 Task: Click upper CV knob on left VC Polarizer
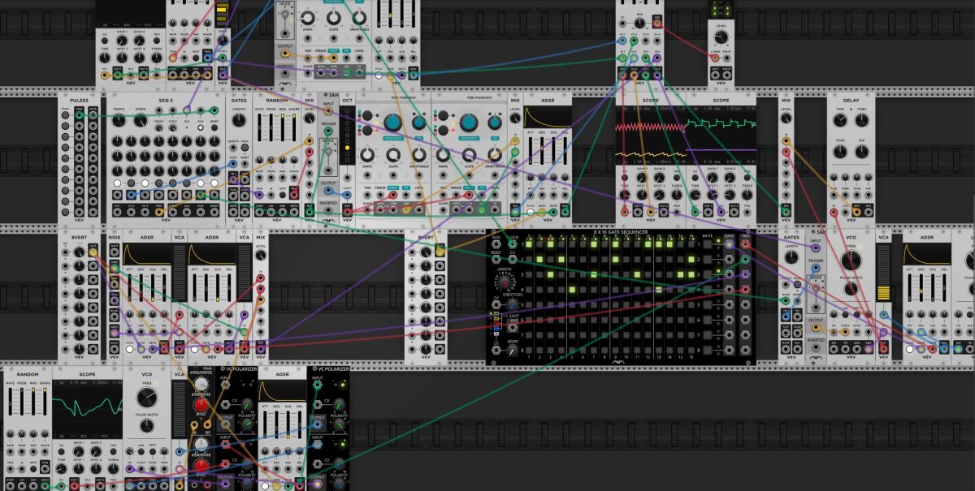pyautogui.click(x=246, y=405)
